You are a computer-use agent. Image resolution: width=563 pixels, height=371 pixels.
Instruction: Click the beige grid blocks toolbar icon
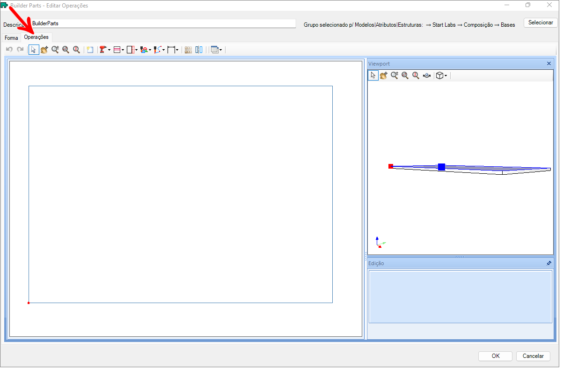click(188, 50)
